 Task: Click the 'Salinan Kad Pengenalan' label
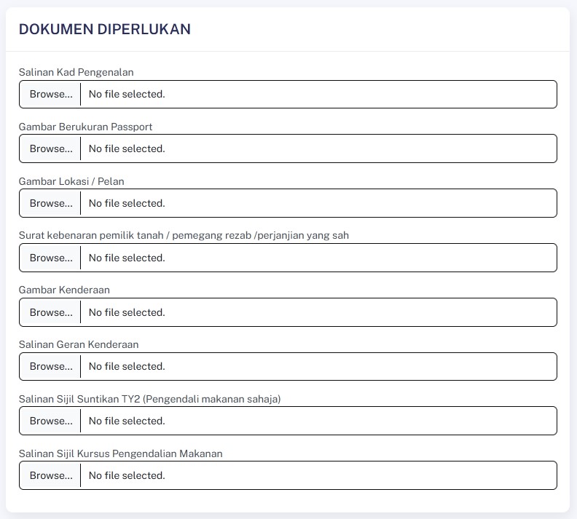pyautogui.click(x=76, y=72)
